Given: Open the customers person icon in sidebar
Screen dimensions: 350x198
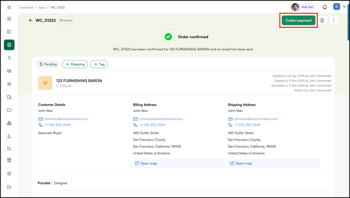Looking at the screenshot, I should click(9, 58).
